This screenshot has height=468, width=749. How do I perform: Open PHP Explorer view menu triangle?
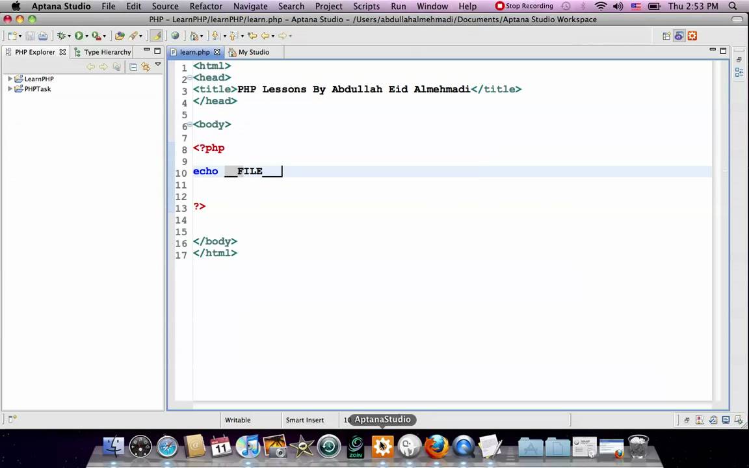pos(158,64)
